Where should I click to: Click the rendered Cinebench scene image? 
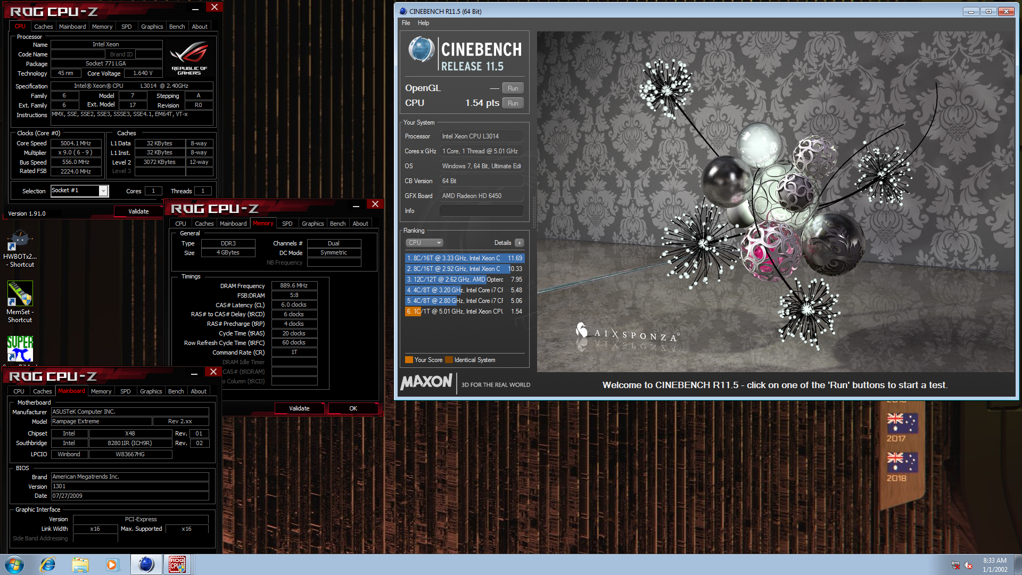[x=776, y=201]
